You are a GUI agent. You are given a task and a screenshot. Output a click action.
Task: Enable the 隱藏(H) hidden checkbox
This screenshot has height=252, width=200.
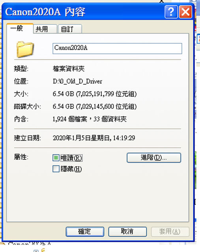[x=56, y=169]
